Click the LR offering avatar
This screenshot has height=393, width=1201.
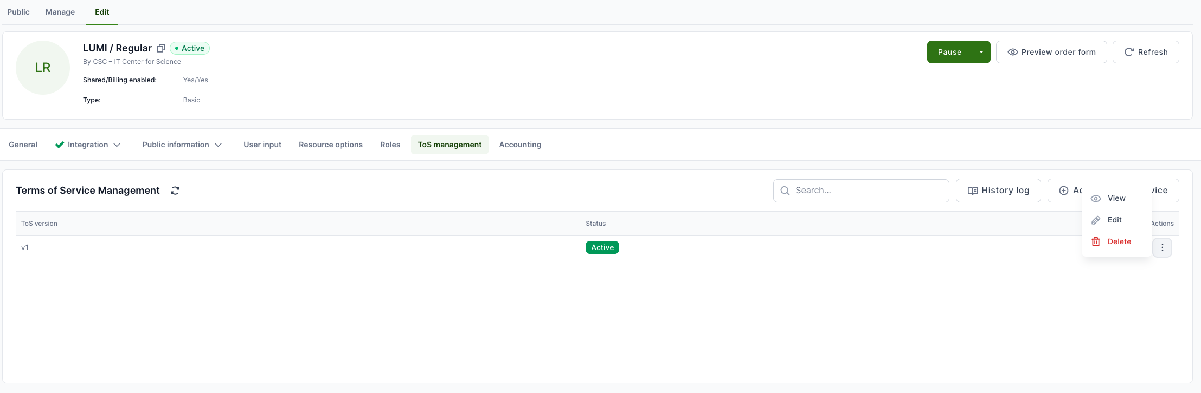43,68
